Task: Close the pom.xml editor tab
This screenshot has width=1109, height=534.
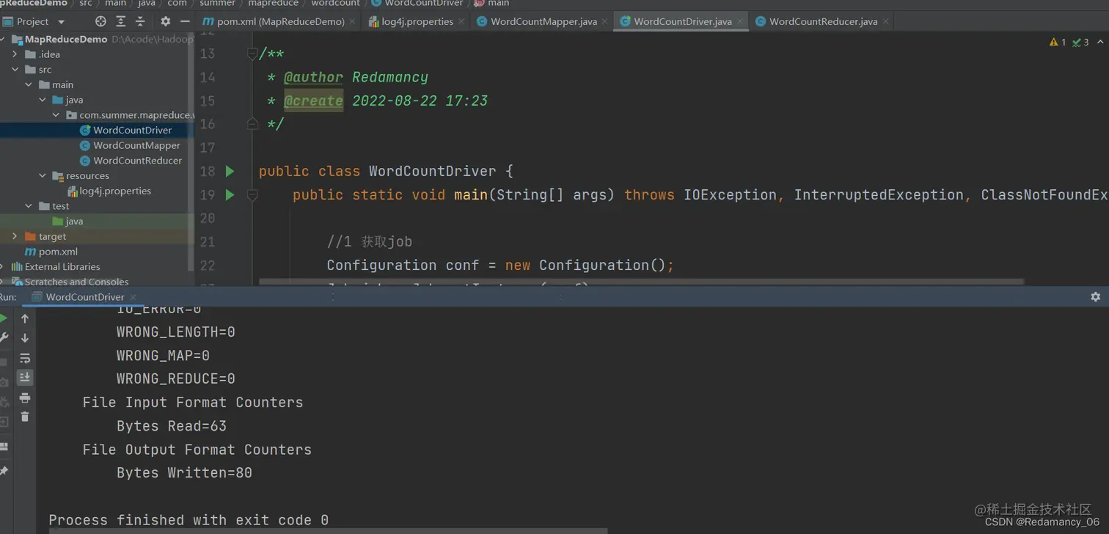Action: click(x=353, y=21)
